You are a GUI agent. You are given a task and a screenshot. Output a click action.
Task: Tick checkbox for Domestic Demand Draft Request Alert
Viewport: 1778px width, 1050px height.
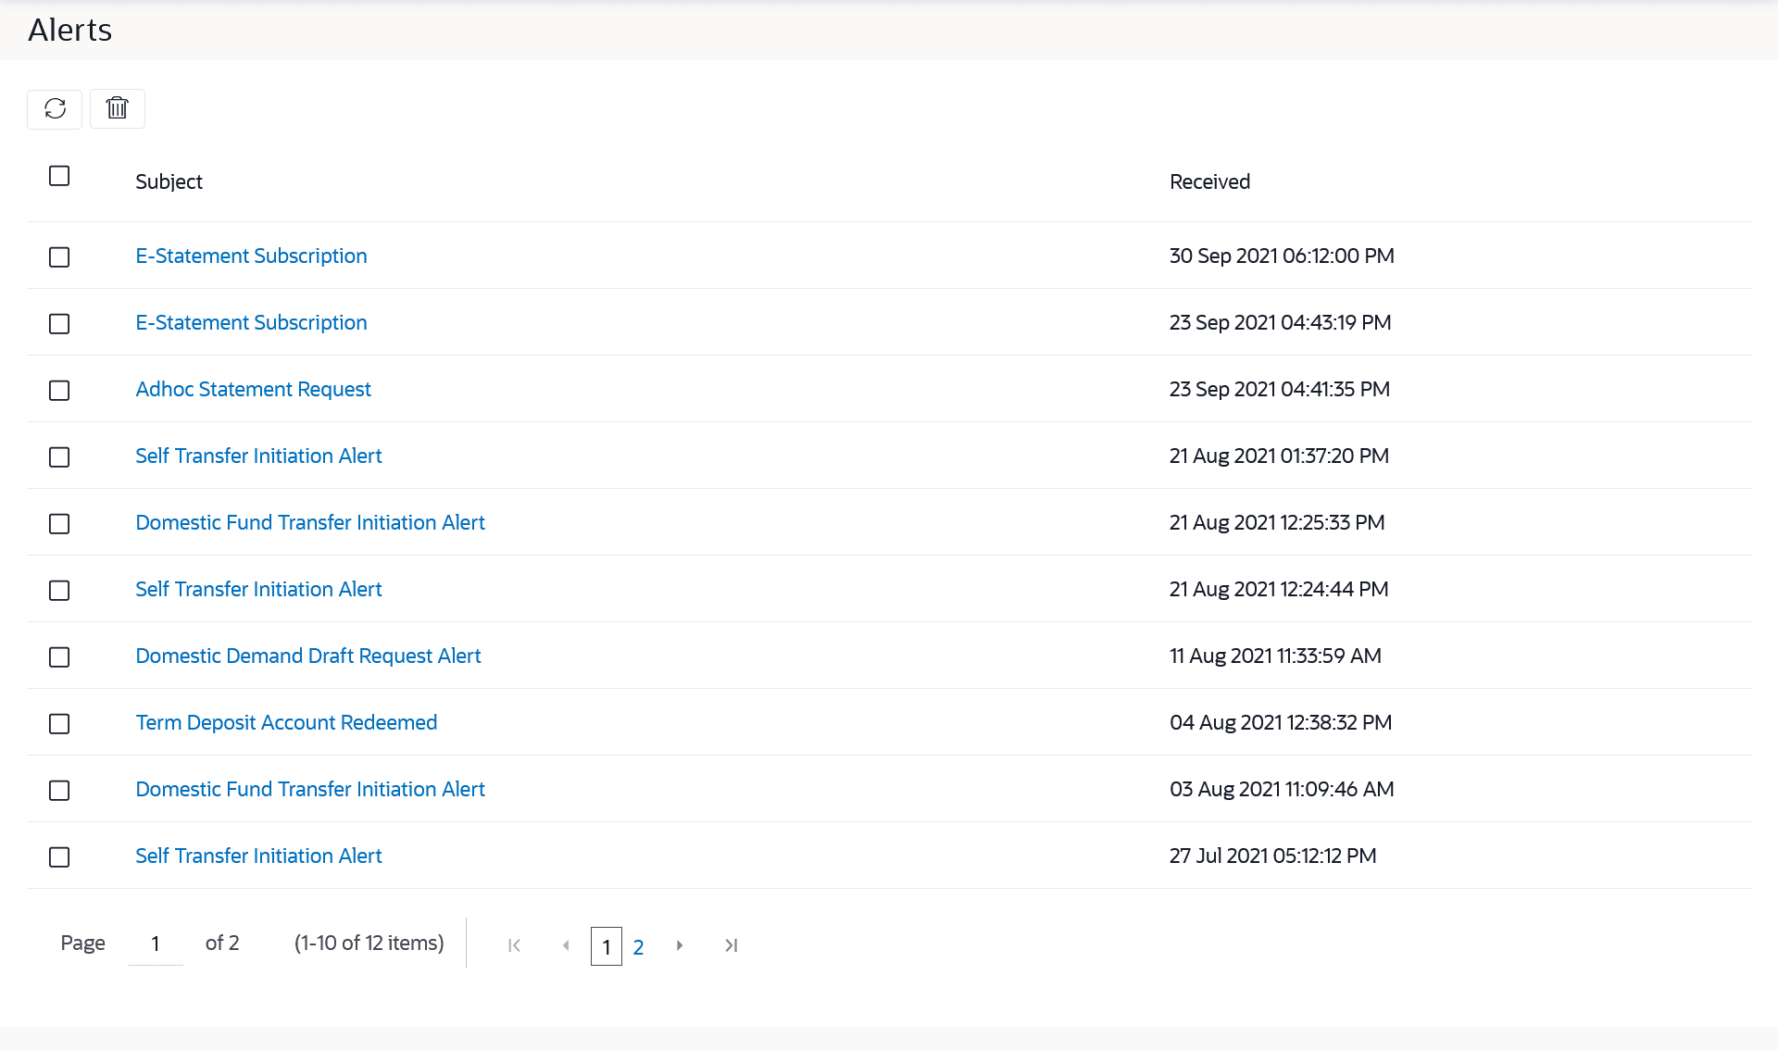(59, 657)
